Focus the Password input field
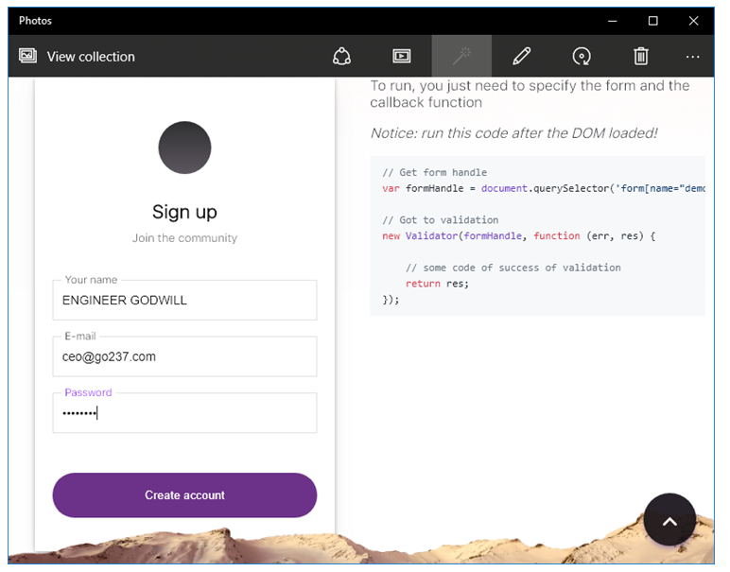730x572 pixels. (x=184, y=413)
